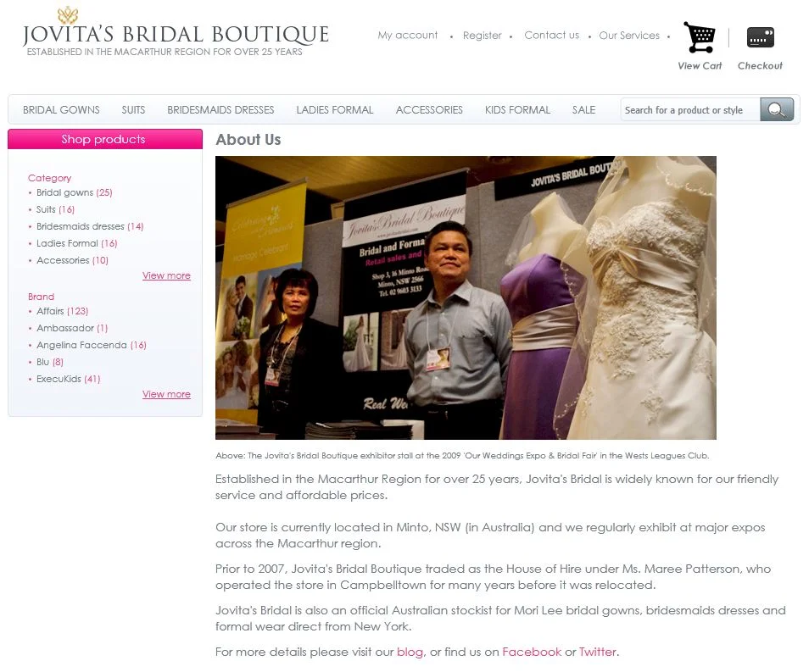The width and height of the screenshot is (809, 672).
Task: Select Suits in navigation bar
Action: [133, 110]
